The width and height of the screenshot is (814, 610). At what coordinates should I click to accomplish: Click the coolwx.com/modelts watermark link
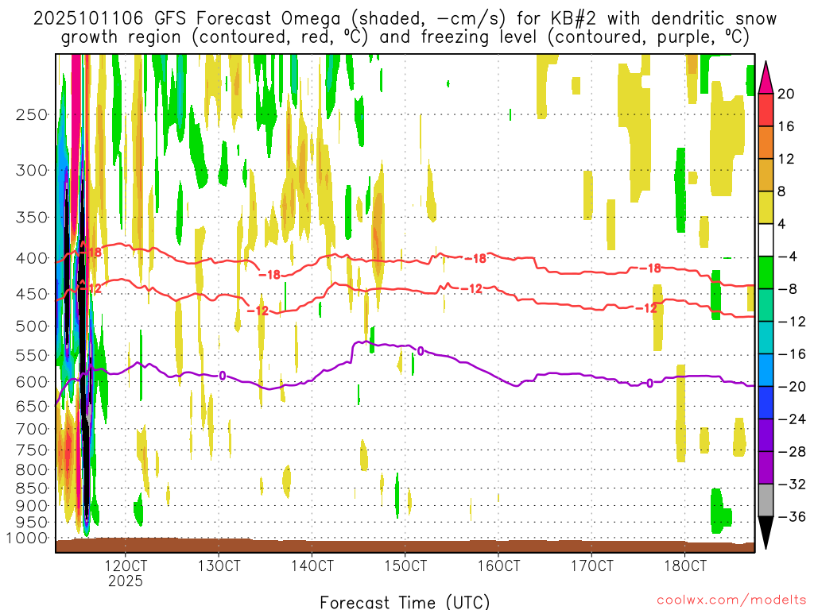[x=731, y=600]
